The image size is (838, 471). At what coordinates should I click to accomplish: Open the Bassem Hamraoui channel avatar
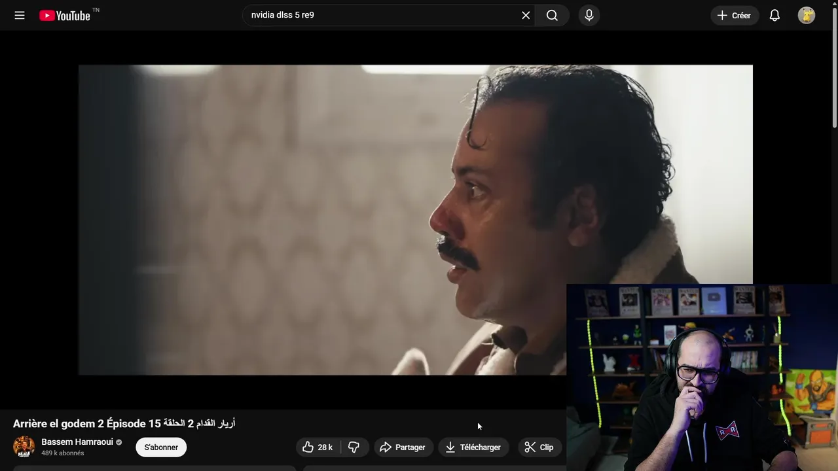coord(24,447)
